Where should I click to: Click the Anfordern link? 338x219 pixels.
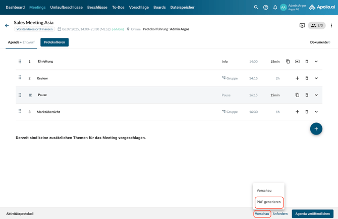point(280,214)
